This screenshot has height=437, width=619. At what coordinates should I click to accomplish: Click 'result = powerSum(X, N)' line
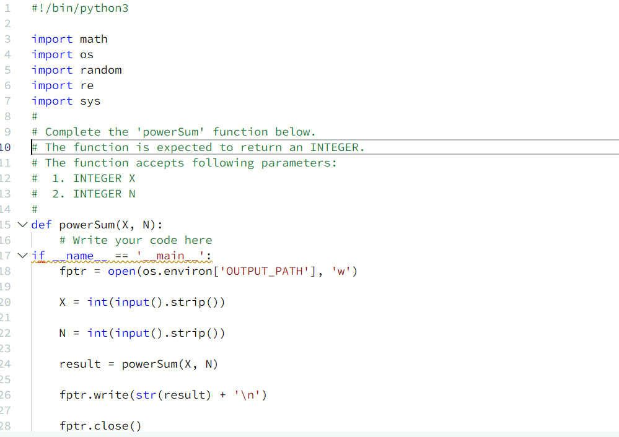pos(139,364)
